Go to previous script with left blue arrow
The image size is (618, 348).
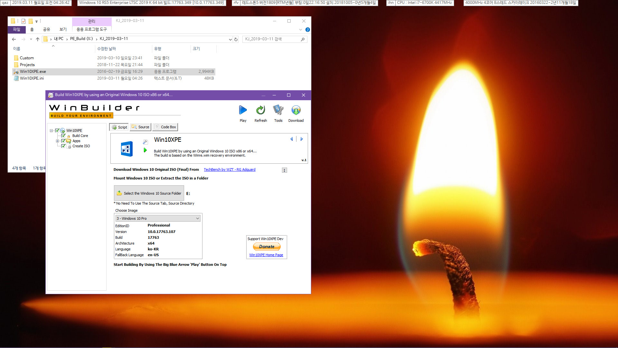292,139
